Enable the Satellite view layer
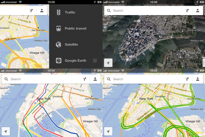This screenshot has height=137, width=205. [x=71, y=45]
